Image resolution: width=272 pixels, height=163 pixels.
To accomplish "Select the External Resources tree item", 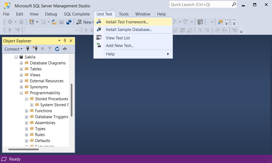I will [x=47, y=81].
